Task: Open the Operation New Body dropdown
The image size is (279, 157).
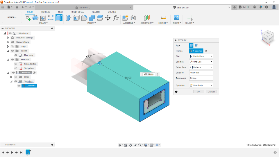Action: [201, 85]
